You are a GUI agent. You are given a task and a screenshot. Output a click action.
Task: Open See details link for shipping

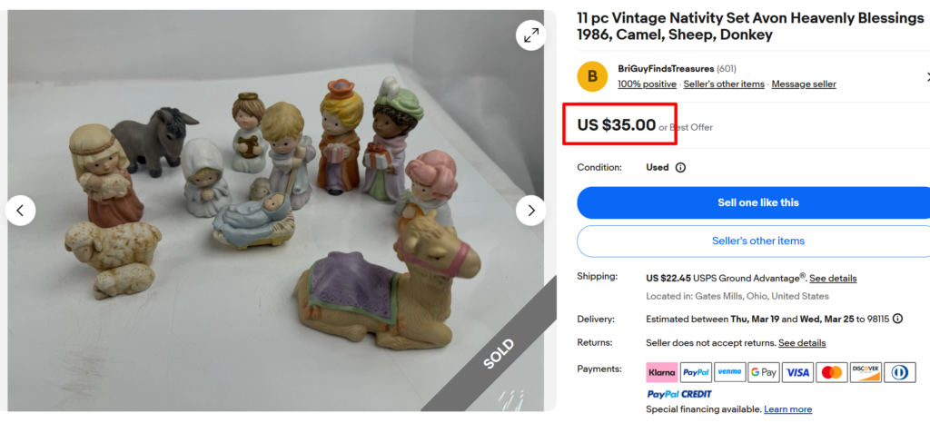pyautogui.click(x=833, y=279)
